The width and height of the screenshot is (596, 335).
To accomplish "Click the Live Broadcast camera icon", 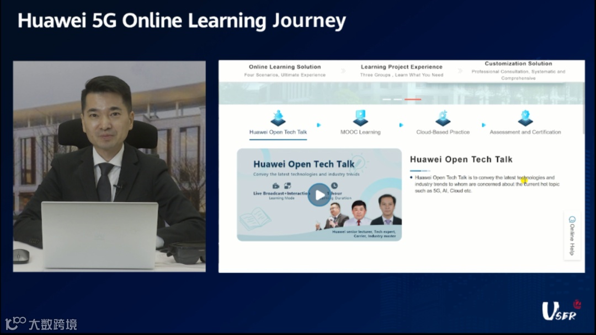I will coord(276,186).
